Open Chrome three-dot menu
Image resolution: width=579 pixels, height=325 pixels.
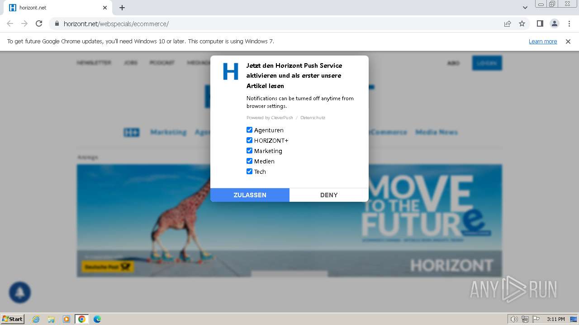(569, 23)
